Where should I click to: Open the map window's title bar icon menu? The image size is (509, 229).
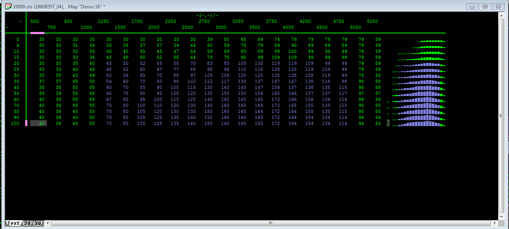coord(8,7)
